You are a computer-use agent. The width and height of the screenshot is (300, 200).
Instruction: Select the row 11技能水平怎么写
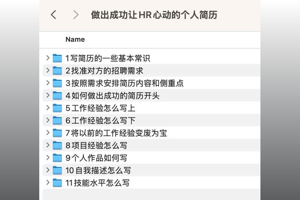click(x=151, y=183)
